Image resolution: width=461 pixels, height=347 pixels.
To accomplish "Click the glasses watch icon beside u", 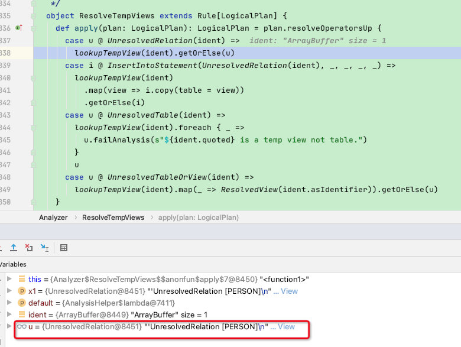I will coord(22,326).
